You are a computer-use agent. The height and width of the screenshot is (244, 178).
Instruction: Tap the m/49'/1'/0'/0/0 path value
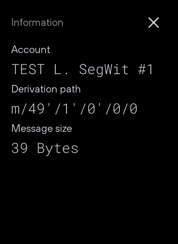pos(74,109)
